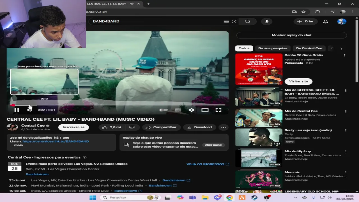The width and height of the screenshot is (359, 202).
Task: Click Mostrar replay do chat
Action: click(x=291, y=35)
